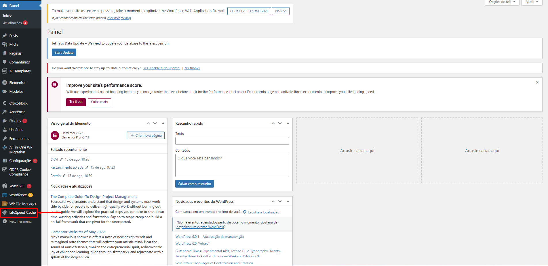
Task: Click the Elementor sidebar icon
Action: point(5,82)
